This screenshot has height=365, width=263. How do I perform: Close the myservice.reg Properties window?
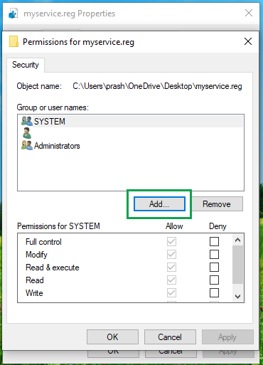249,13
